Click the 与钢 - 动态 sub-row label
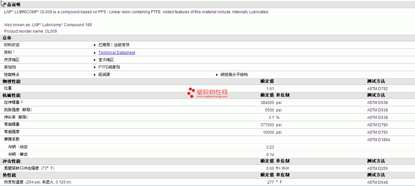The image size is (415, 186). tap(18, 147)
